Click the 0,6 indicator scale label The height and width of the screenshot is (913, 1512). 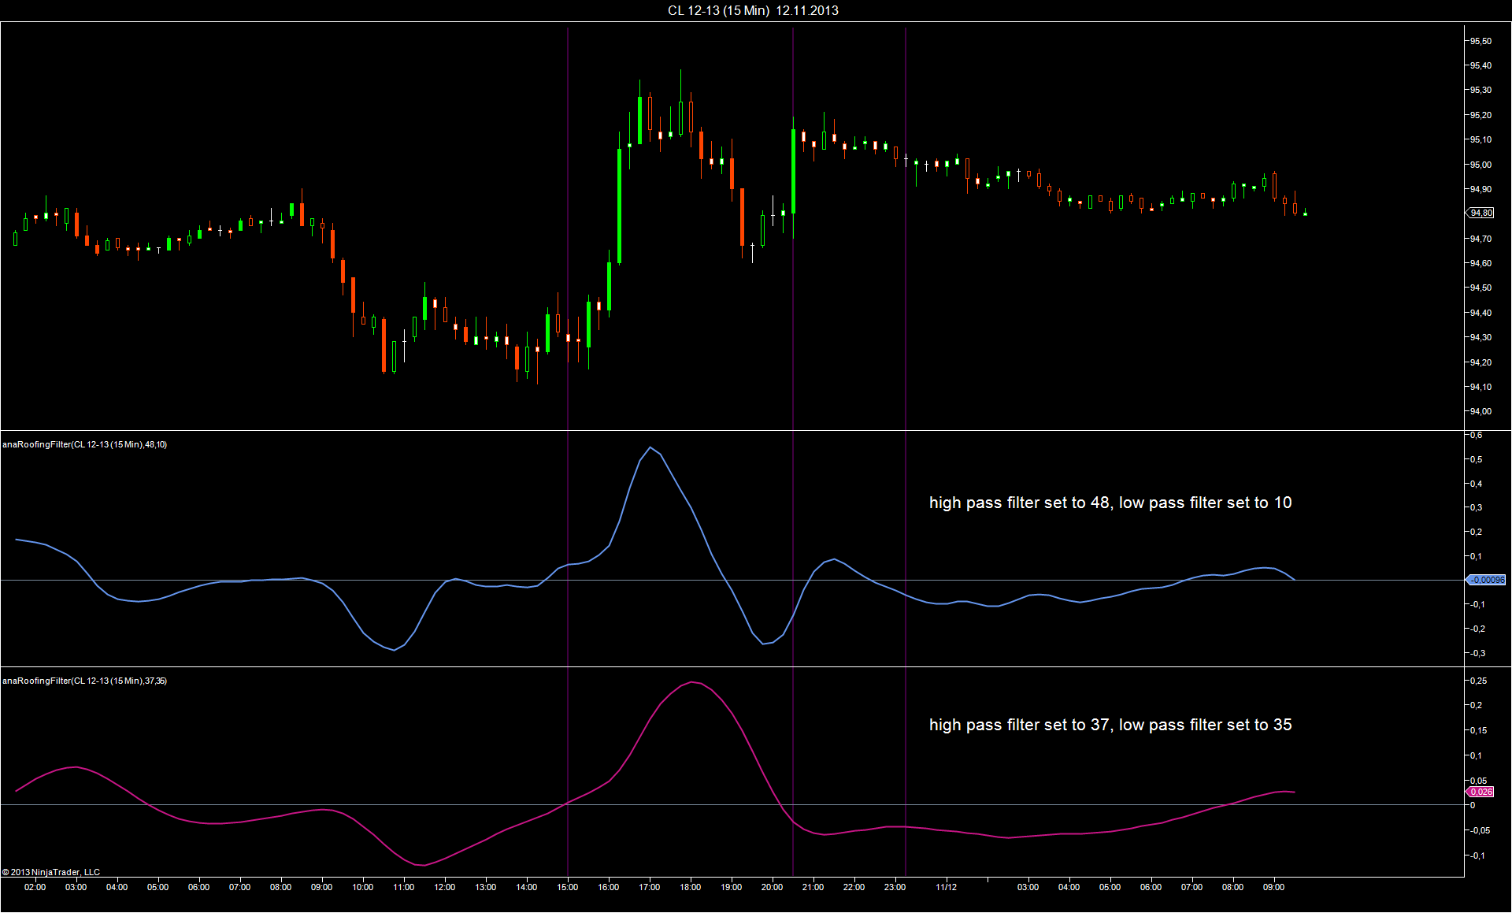pyautogui.click(x=1477, y=435)
